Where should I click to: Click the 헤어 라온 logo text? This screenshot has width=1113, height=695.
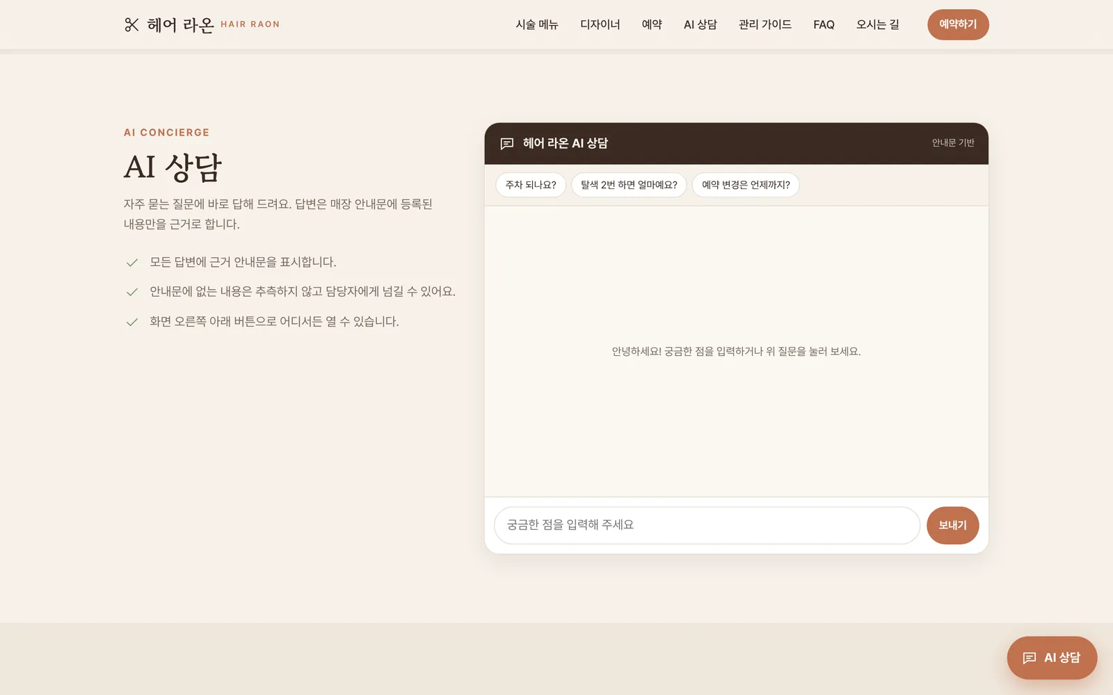(181, 25)
